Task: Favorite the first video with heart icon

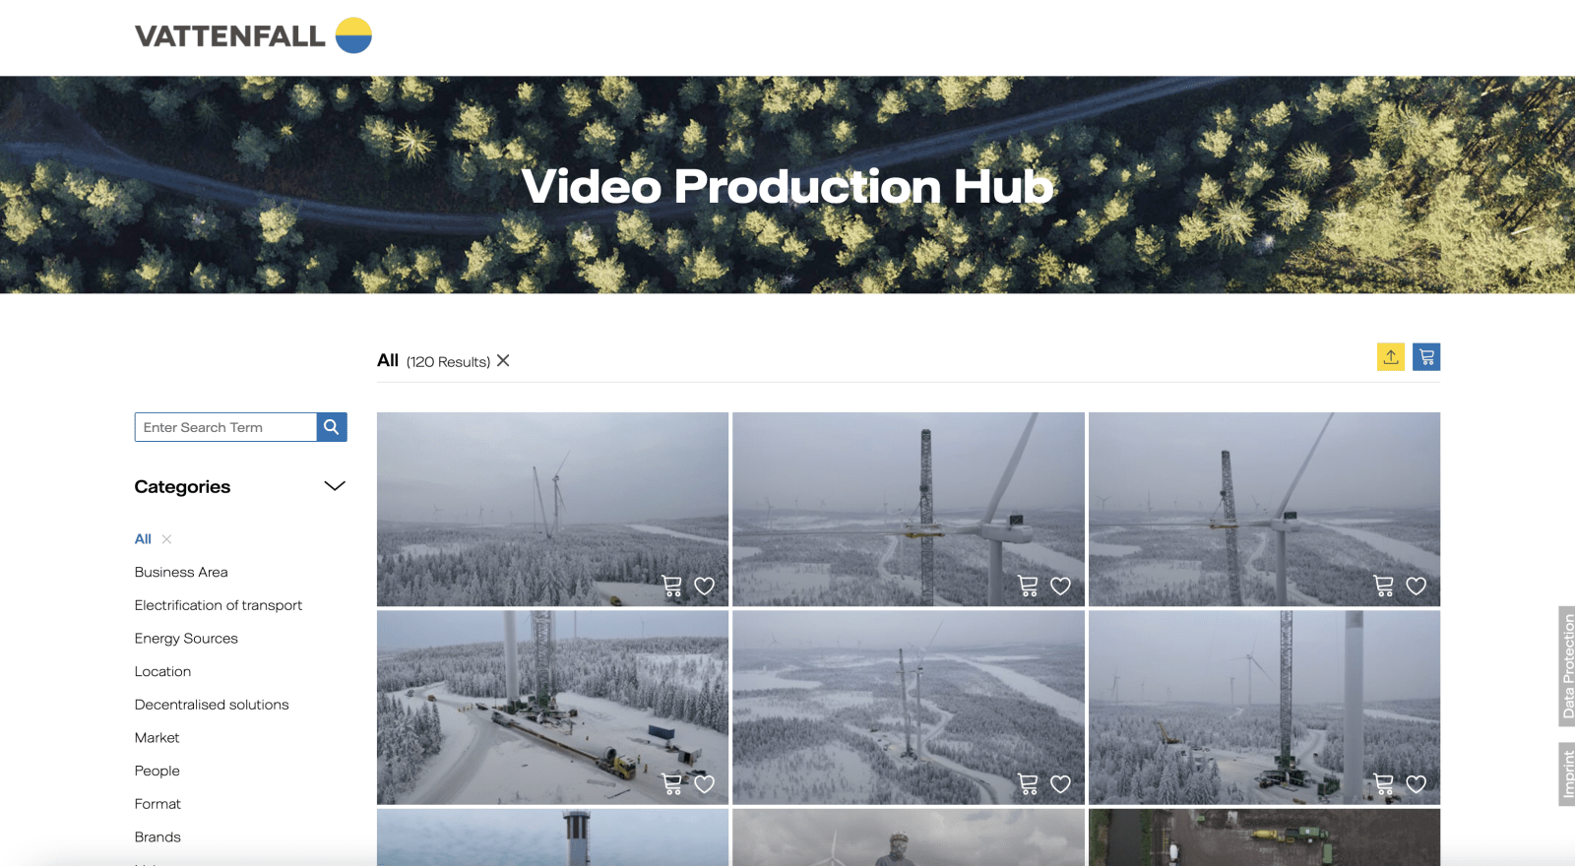Action: pos(705,587)
